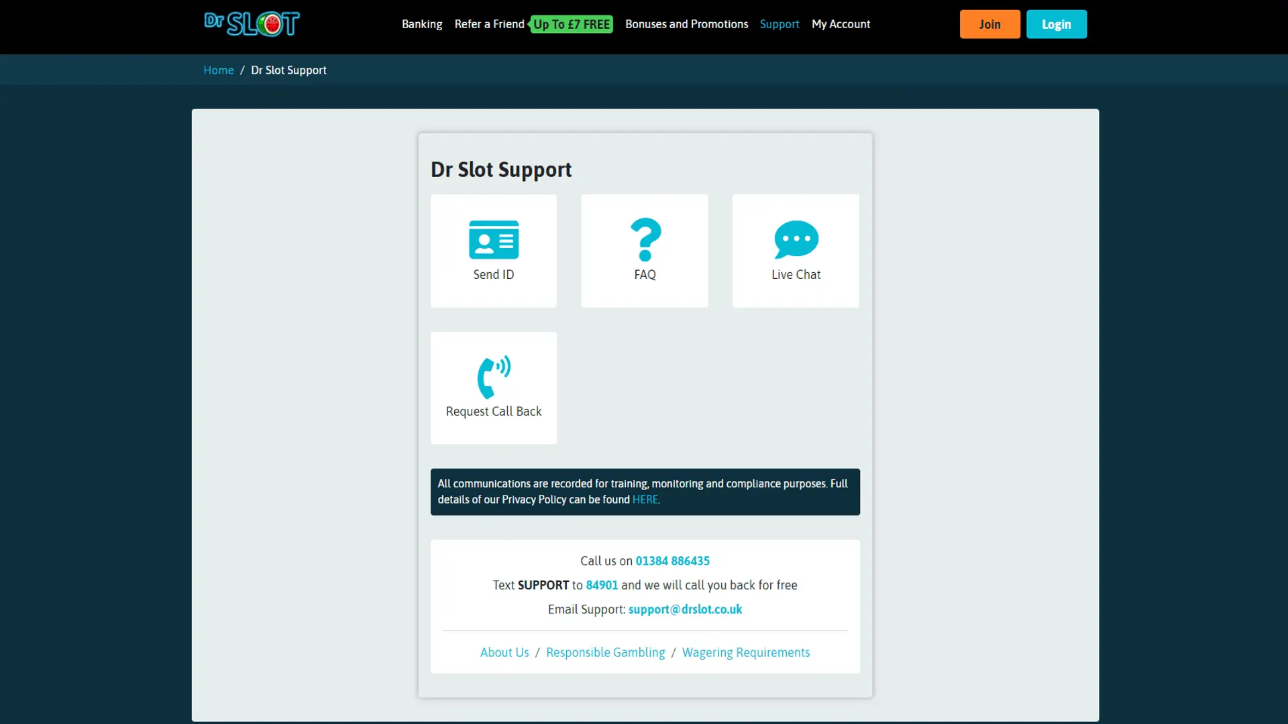Viewport: 1288px width, 724px height.
Task: Click the Up To £7 FREE badge
Action: (x=572, y=25)
